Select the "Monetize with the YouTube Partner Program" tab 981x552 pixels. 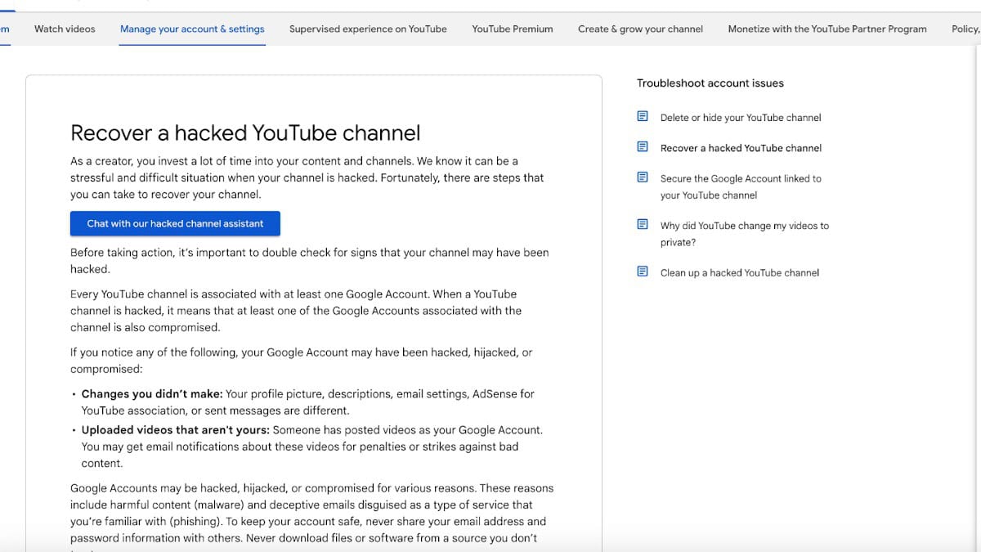pyautogui.click(x=827, y=29)
